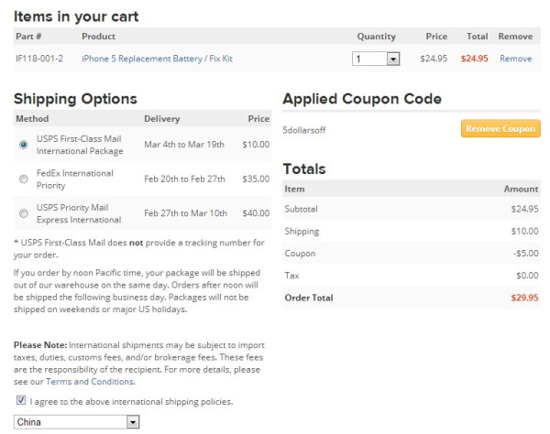Click the Part # column header
This screenshot has width=550, height=434.
click(28, 37)
